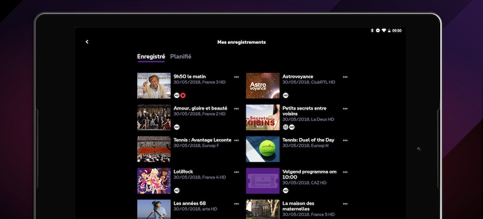Click the 30/05/2018, La Deux HD subtitle

308,119
